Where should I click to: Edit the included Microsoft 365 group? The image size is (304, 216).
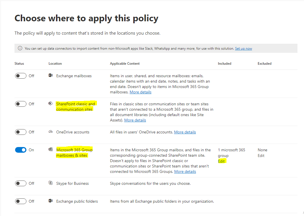pyautogui.click(x=221, y=161)
